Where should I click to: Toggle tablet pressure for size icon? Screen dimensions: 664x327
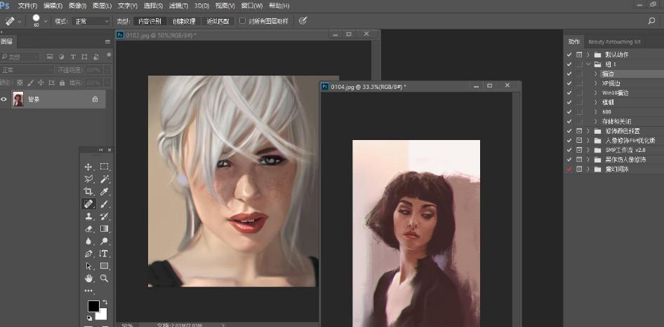pyautogui.click(x=303, y=21)
